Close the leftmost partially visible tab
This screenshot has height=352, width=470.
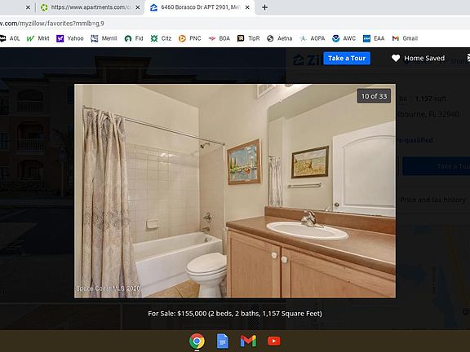coord(28,7)
